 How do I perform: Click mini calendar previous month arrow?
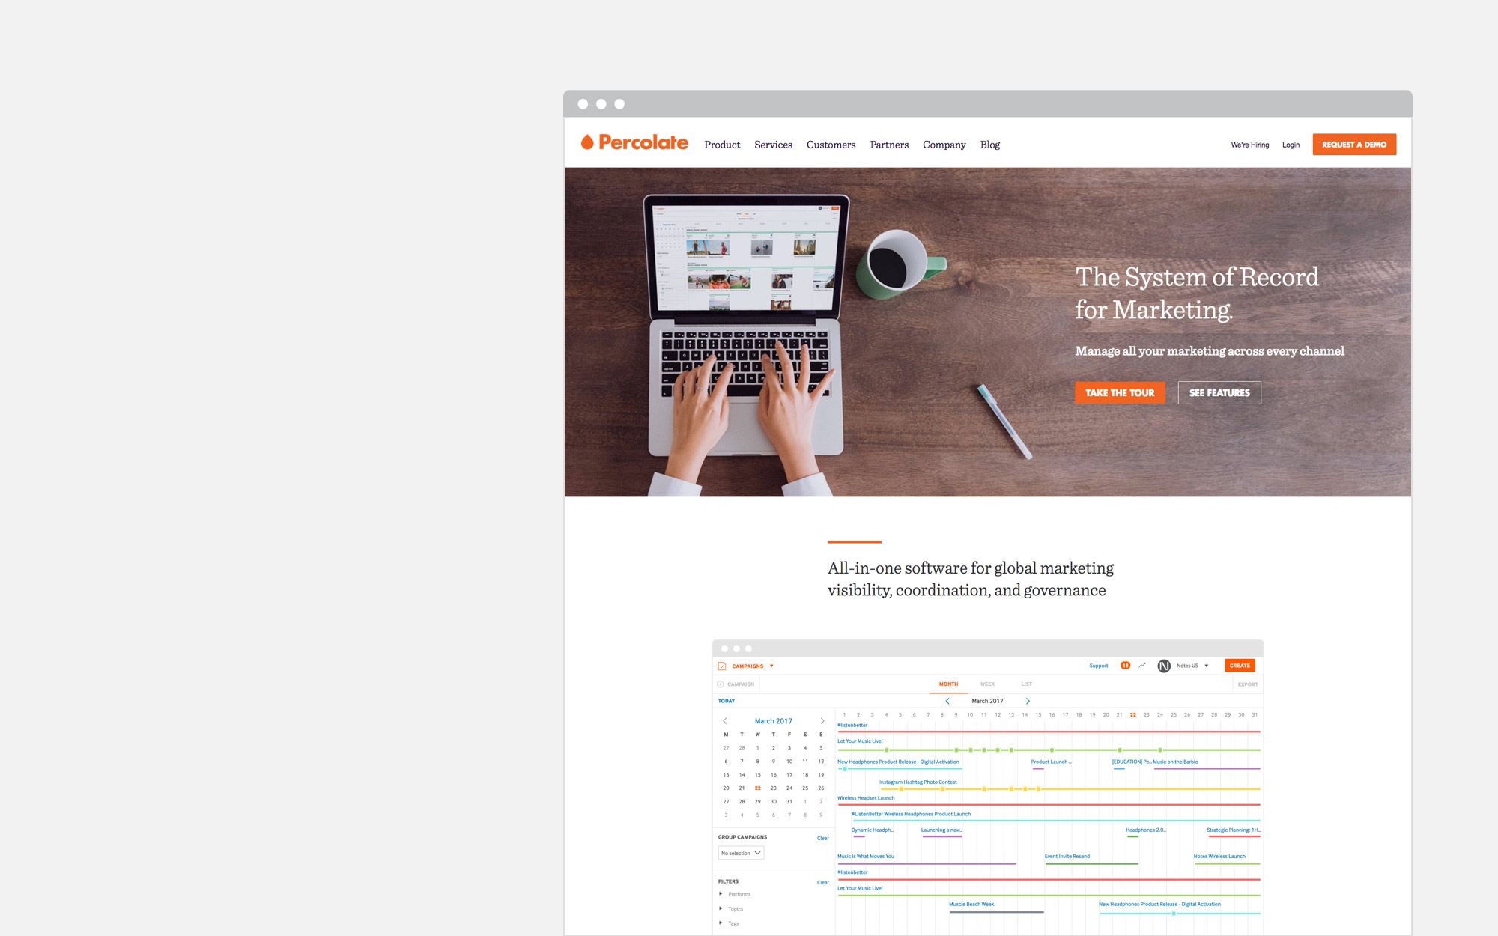point(724,721)
